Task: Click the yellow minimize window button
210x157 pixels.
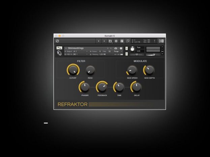Action: pyautogui.click(x=60, y=36)
